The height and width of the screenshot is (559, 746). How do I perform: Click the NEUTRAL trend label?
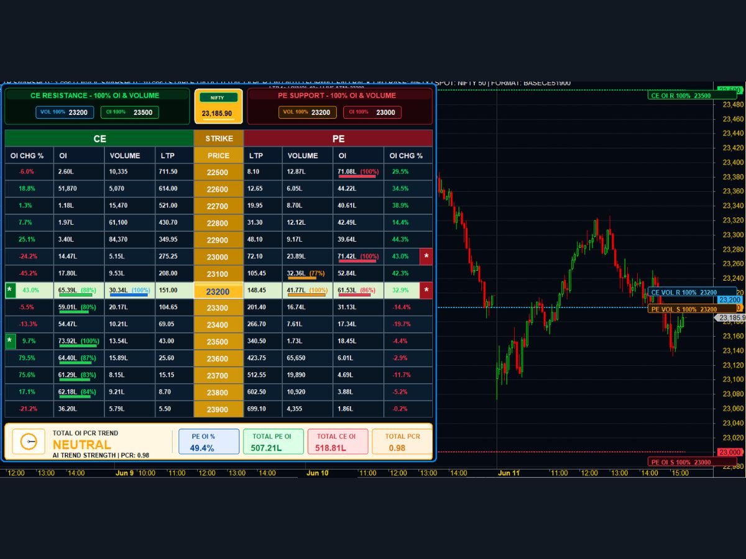tap(82, 445)
